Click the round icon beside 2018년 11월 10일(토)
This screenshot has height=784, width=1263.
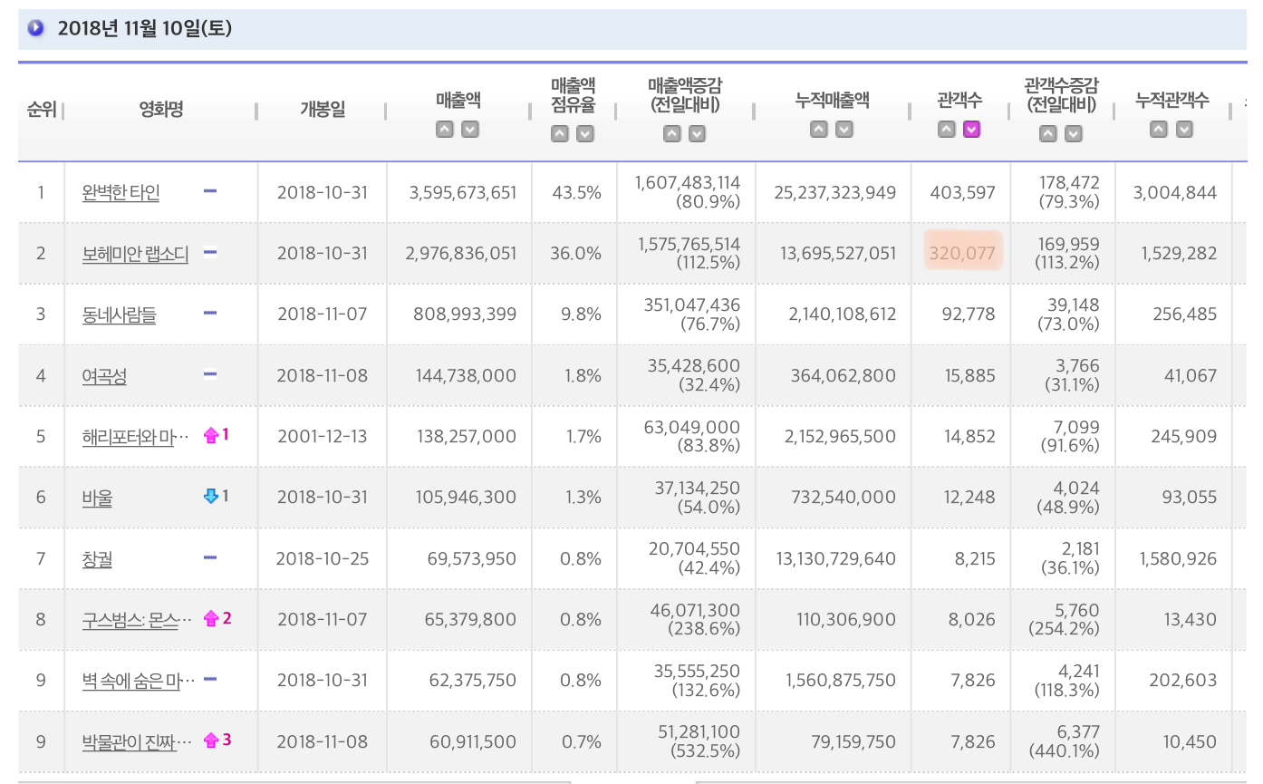pos(35,28)
